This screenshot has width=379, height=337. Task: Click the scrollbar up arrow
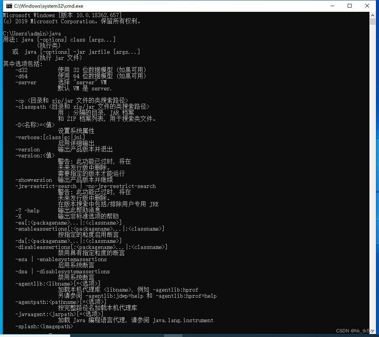pos(373,15)
